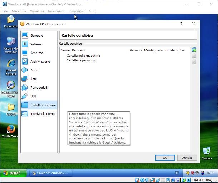Click Oracle VM VirtualBox taskbar button
The width and height of the screenshot is (218, 183).
(51, 173)
